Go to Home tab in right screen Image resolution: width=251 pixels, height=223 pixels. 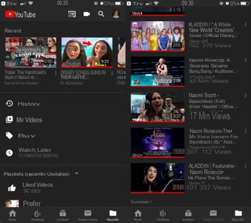[x=138, y=216]
